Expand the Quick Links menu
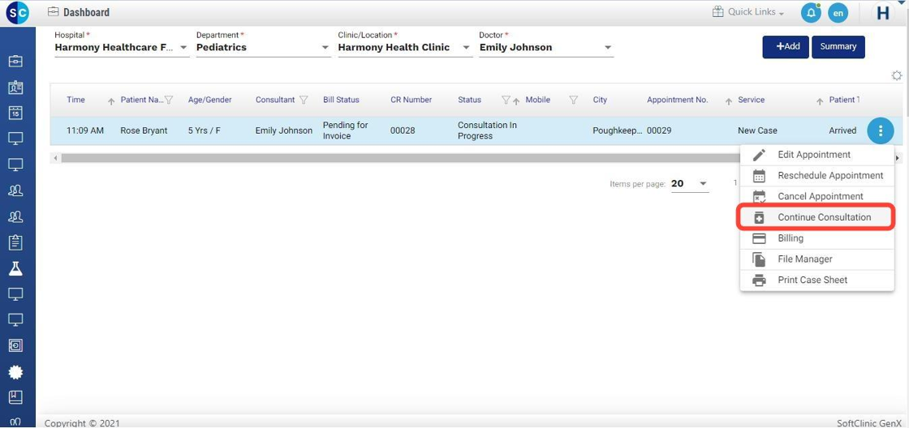 (756, 11)
